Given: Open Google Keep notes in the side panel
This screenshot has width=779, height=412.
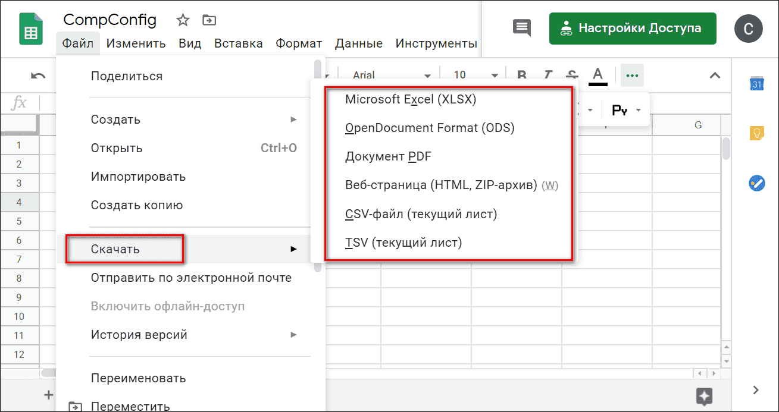Looking at the screenshot, I should (757, 133).
